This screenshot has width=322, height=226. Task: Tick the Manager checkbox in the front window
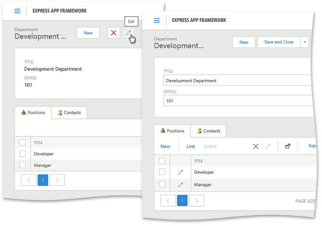pyautogui.click(x=162, y=184)
